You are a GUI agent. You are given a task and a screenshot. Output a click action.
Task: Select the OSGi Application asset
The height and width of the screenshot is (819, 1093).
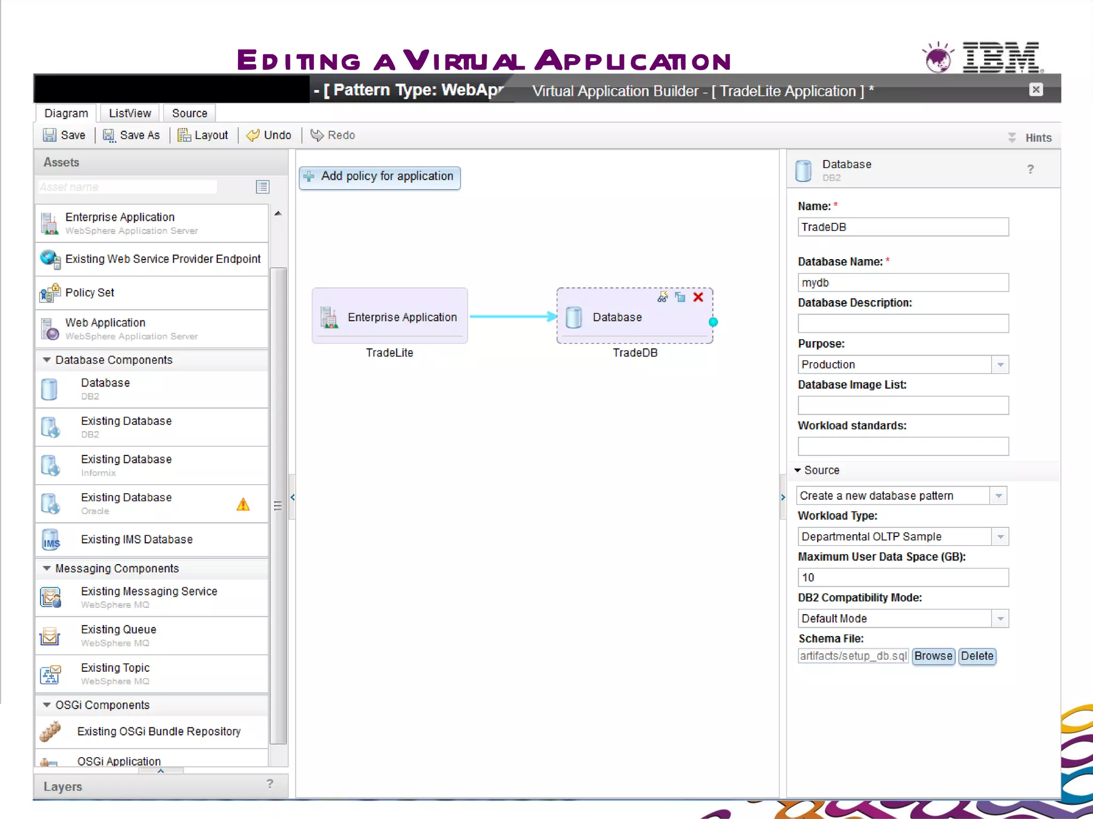[x=152, y=759]
